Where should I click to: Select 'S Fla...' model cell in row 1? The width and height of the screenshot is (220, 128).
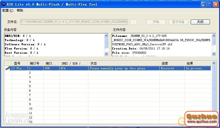20,68
